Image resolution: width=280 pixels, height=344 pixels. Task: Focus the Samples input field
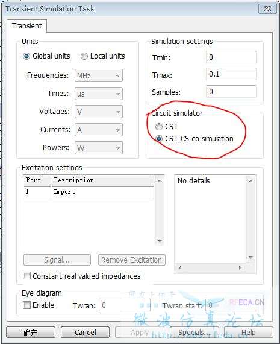231,92
